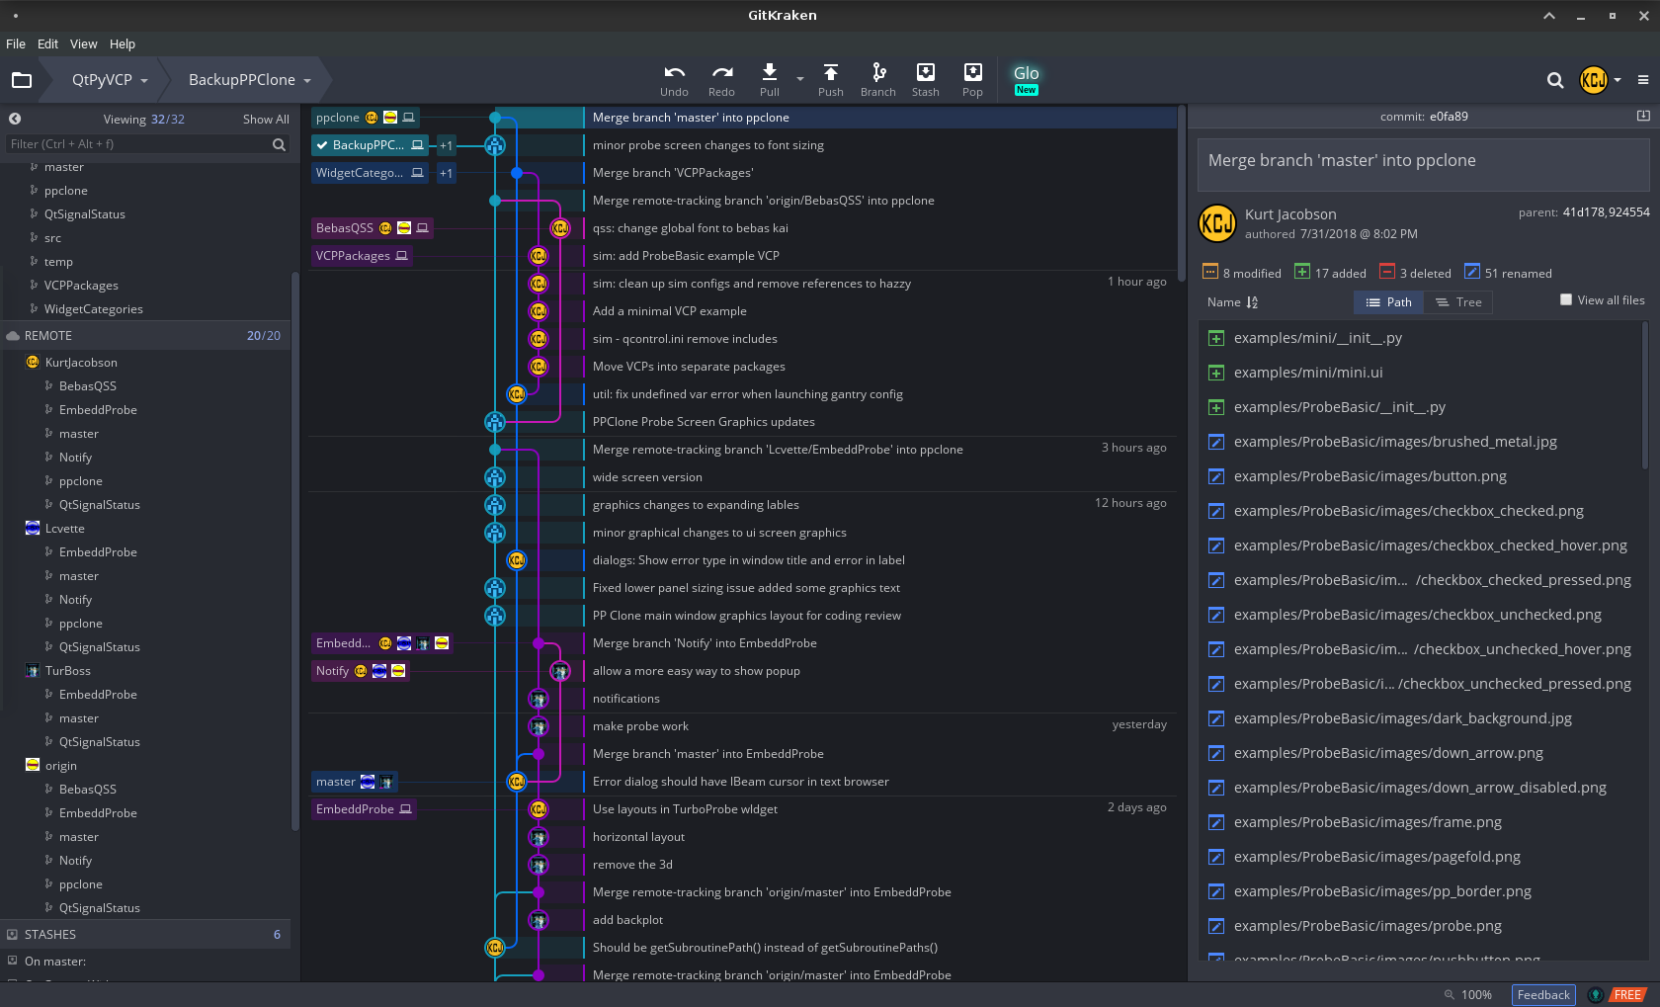This screenshot has height=1007, width=1660.
Task: Click the Name sort order icon
Action: 1252,302
